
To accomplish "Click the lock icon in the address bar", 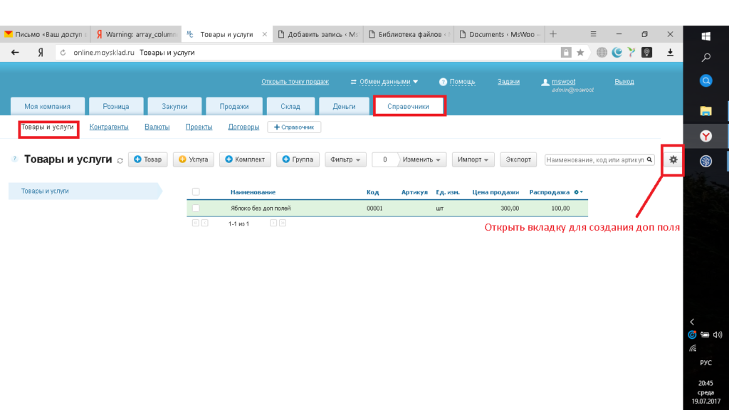I will 566,53.
